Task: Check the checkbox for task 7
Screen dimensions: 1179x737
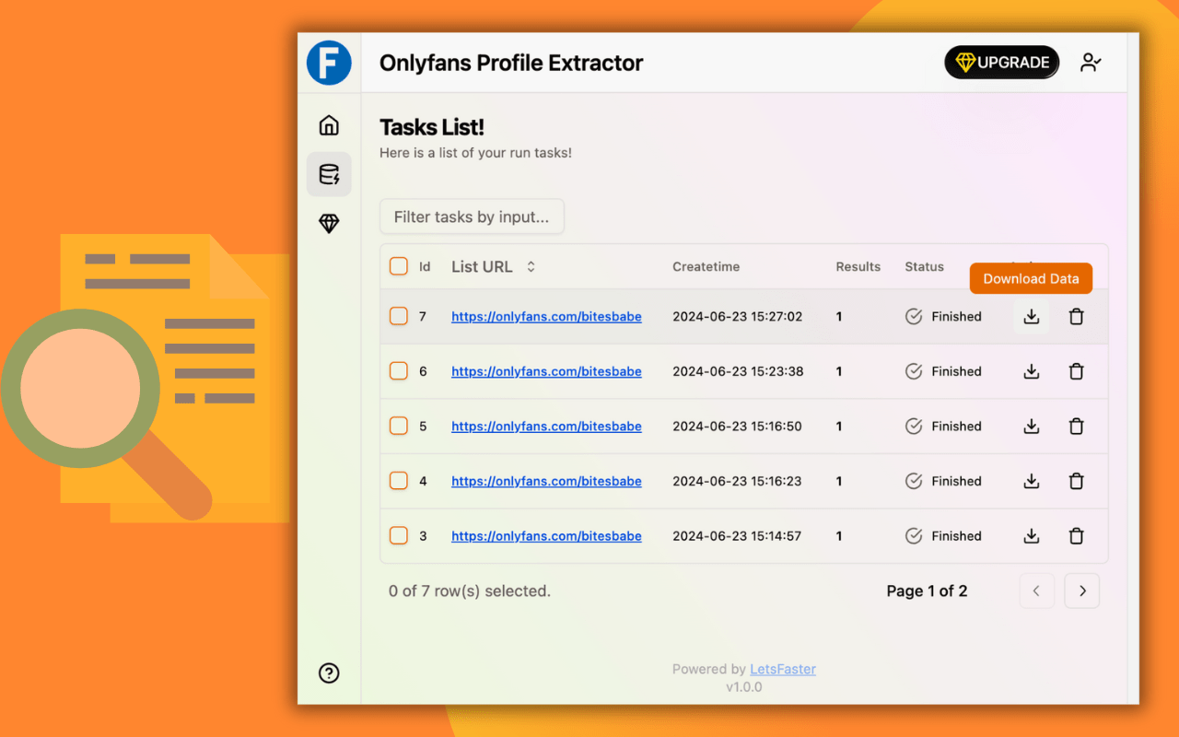Action: [398, 315]
